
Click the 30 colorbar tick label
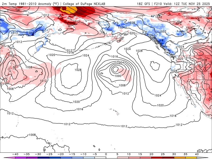[174, 154]
